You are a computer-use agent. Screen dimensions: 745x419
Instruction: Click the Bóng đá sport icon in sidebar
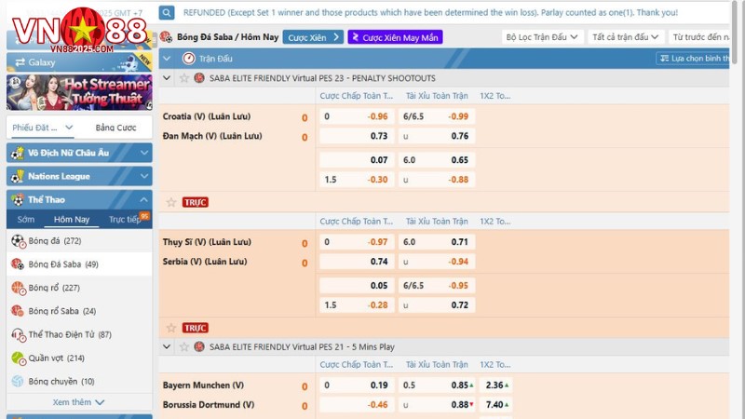18,241
